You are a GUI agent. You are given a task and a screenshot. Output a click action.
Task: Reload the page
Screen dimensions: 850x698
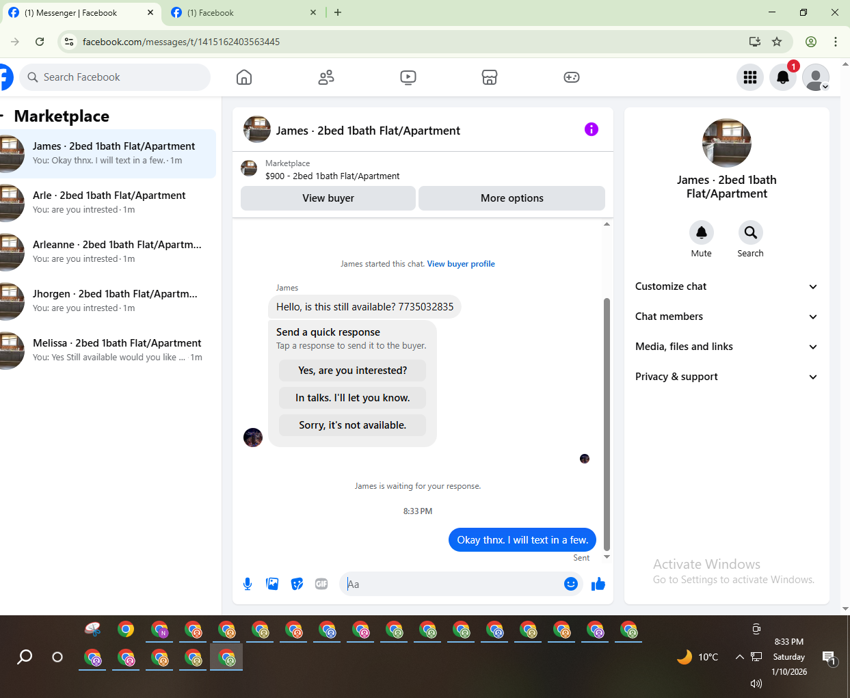[x=40, y=42]
